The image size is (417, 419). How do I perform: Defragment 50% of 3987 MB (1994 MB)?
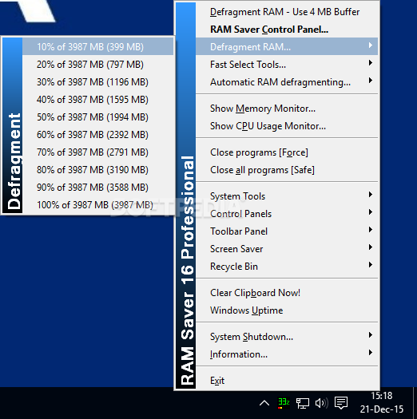click(x=98, y=117)
